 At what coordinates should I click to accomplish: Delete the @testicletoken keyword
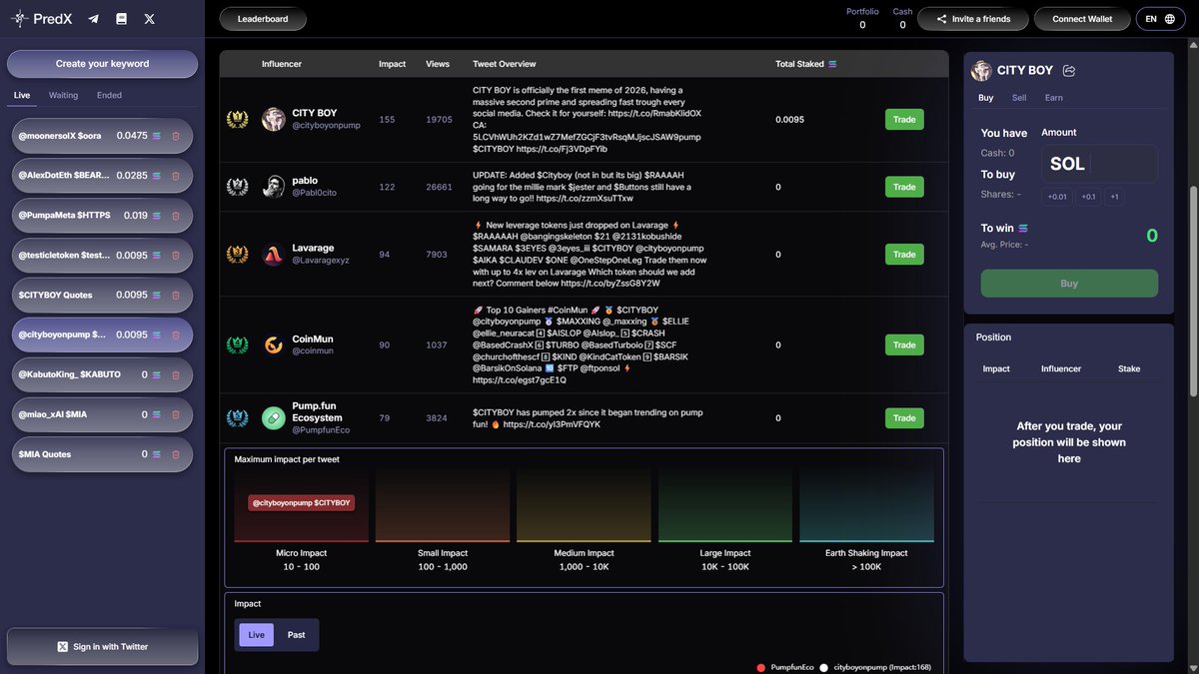[x=176, y=255]
